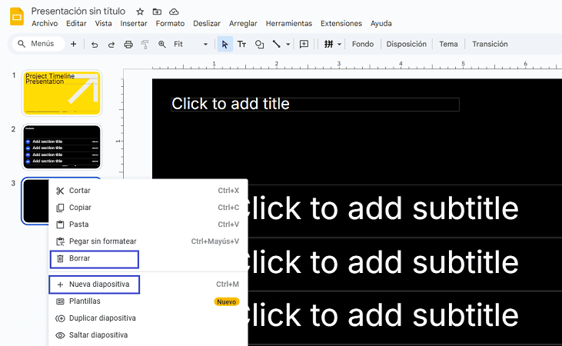Click the grid layout insert icon
The height and width of the screenshot is (346, 562).
coord(329,44)
